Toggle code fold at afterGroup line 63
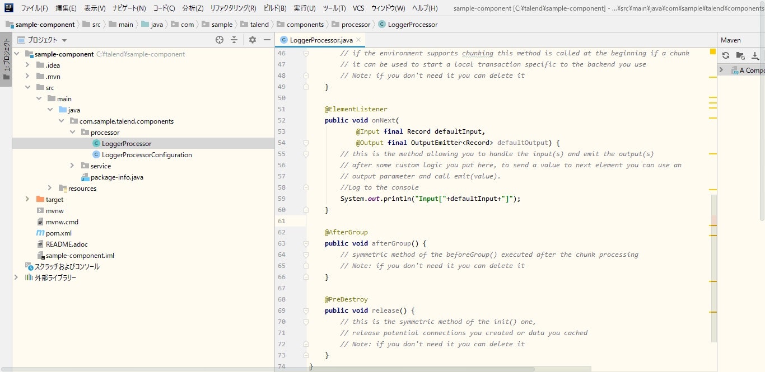Screen dimensions: 765x372 (306, 243)
